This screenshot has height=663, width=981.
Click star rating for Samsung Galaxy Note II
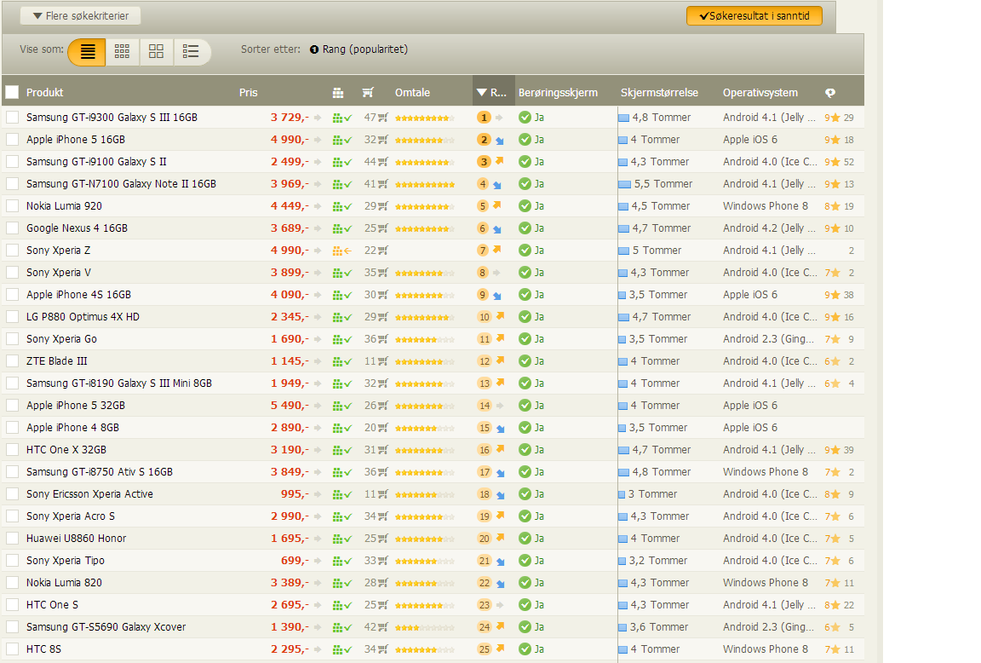coord(425,184)
